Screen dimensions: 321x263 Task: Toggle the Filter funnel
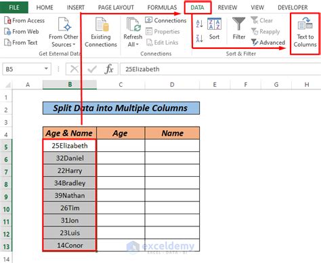point(239,28)
